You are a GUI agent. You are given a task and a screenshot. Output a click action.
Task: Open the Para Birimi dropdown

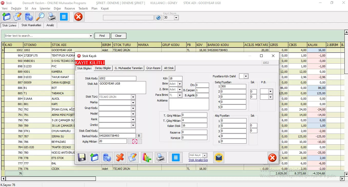pos(180,95)
